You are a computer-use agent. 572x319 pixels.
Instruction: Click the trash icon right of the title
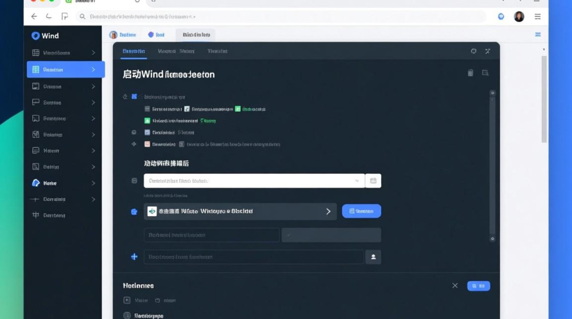coord(470,73)
